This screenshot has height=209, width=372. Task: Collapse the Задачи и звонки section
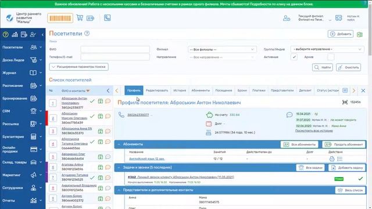119,168
